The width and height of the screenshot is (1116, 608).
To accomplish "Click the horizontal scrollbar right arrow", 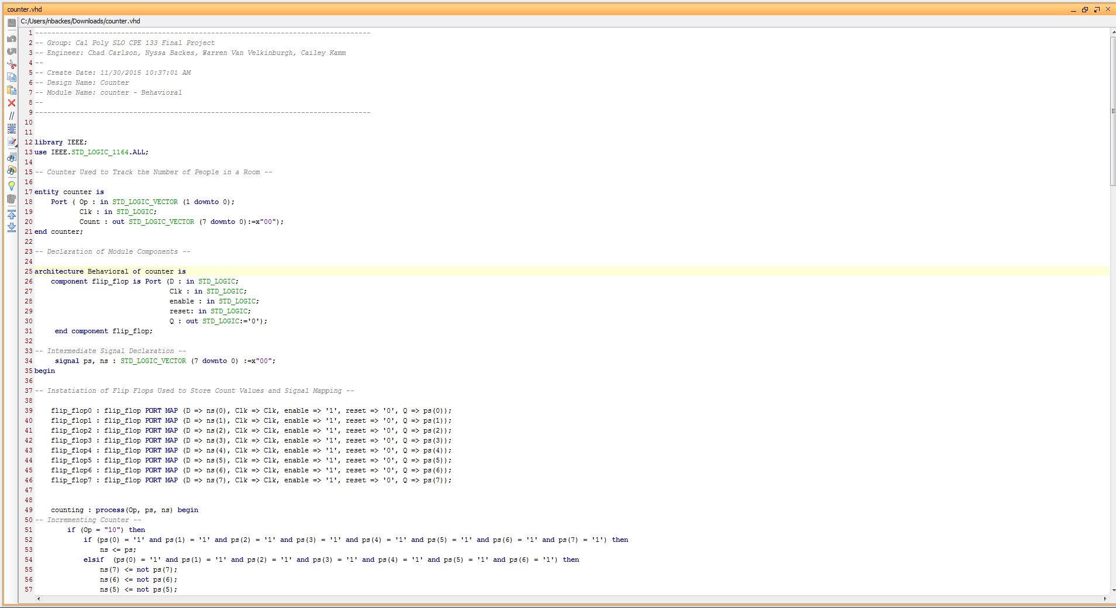I will point(1105,599).
